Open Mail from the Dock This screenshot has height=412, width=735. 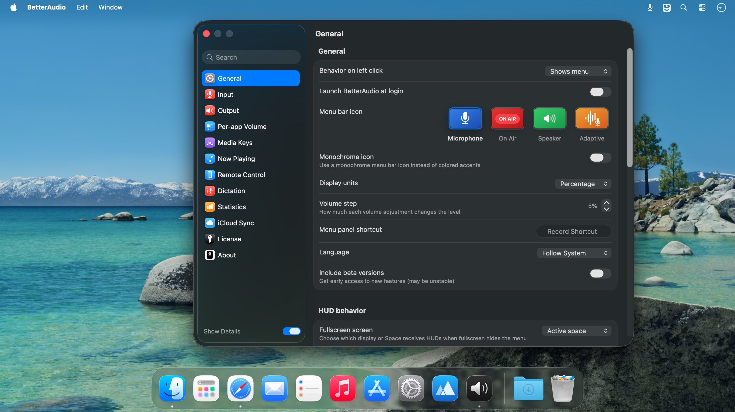[x=274, y=388]
